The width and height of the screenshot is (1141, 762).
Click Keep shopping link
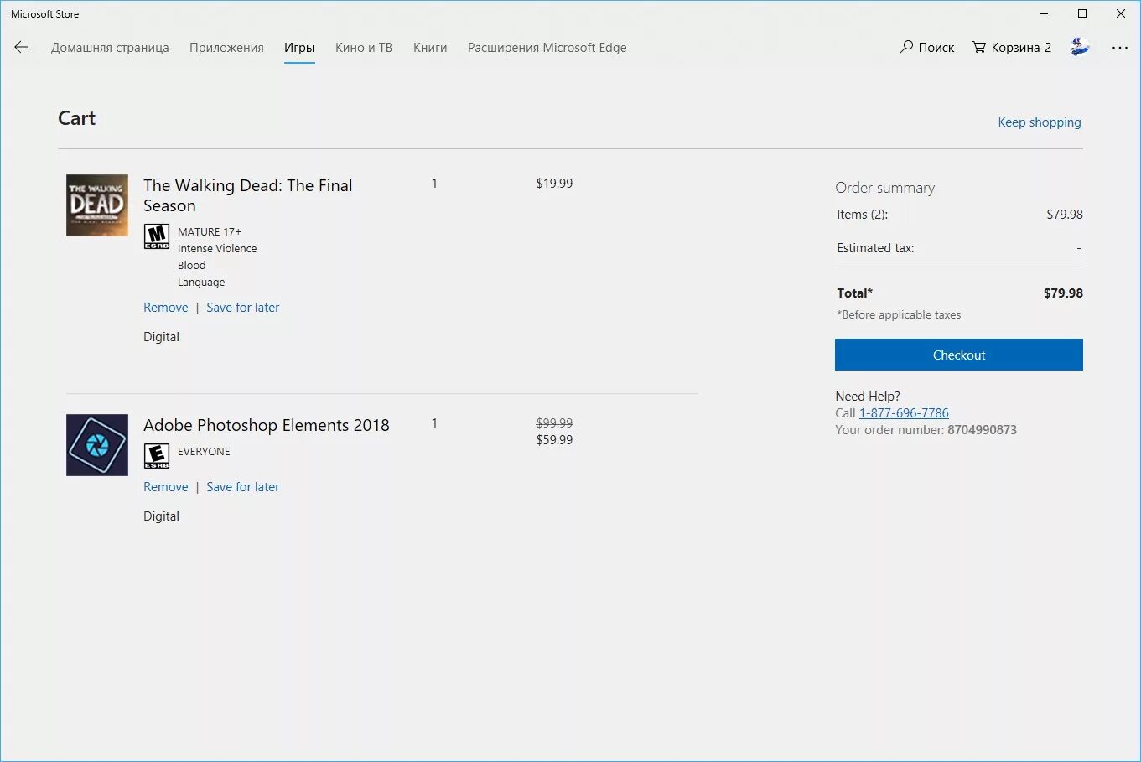click(x=1040, y=122)
